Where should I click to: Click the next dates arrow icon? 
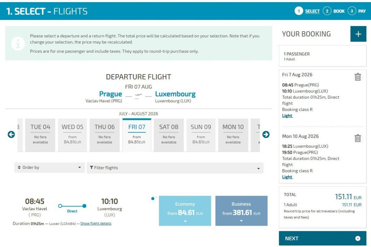(266, 135)
